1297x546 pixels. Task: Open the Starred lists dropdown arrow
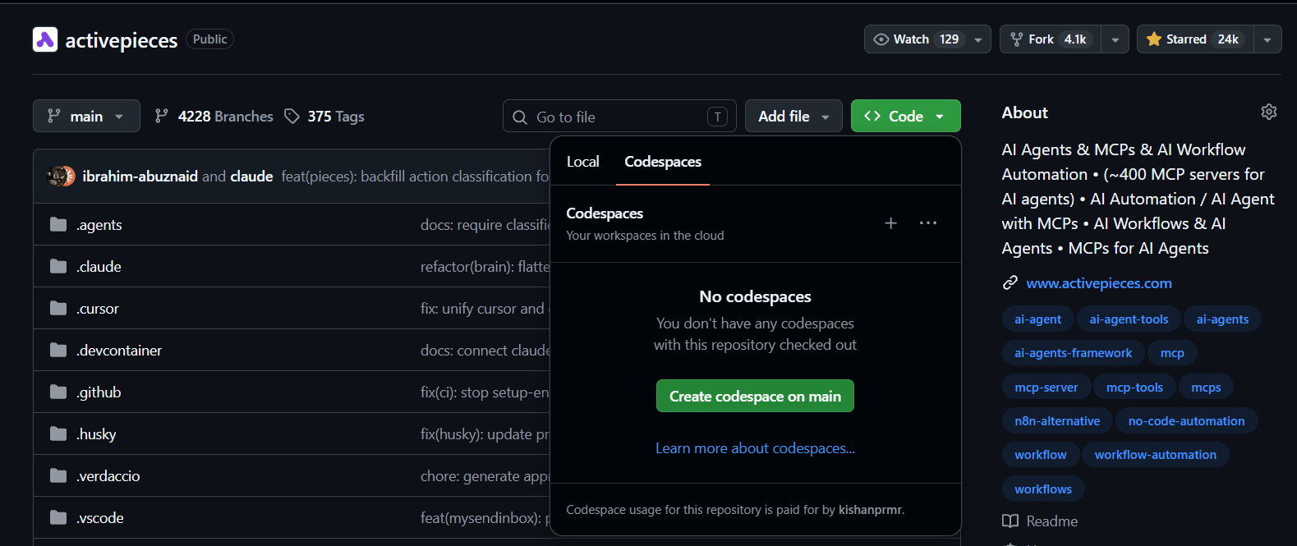pos(1267,39)
